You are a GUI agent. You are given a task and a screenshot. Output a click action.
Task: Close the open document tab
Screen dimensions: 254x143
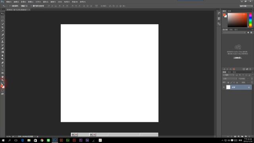tap(29, 10)
